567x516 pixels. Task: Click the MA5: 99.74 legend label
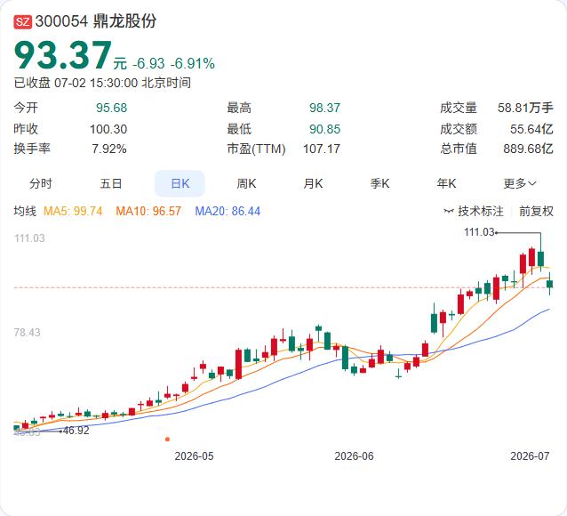pyautogui.click(x=73, y=211)
